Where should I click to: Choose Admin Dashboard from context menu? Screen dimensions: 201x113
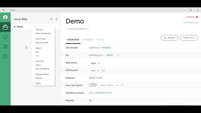[43, 34]
